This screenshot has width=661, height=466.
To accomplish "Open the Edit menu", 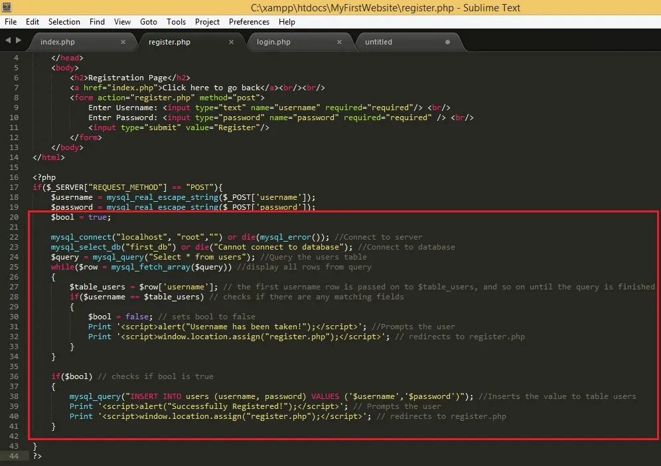I will [x=33, y=22].
